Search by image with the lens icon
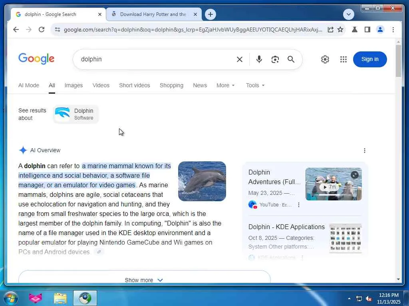409x306 pixels. pyautogui.click(x=275, y=59)
